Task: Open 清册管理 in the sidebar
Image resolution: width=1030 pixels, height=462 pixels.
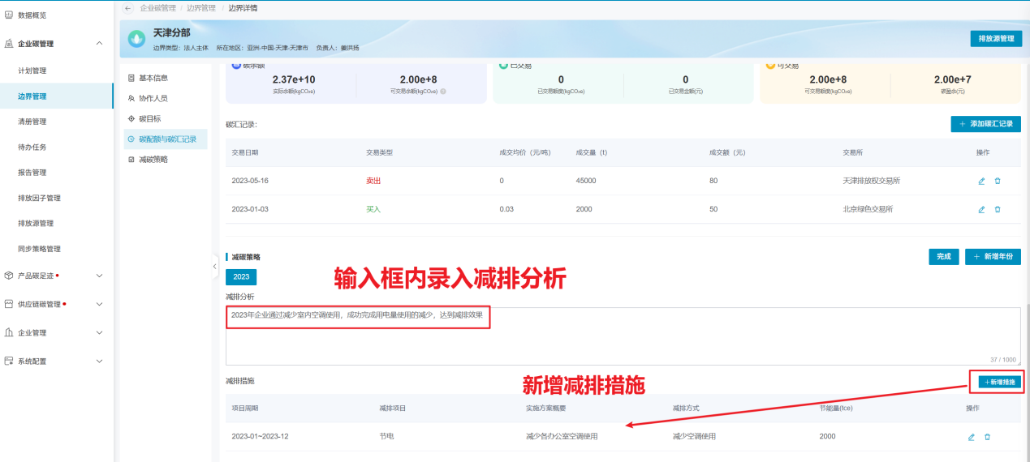Action: [x=32, y=122]
